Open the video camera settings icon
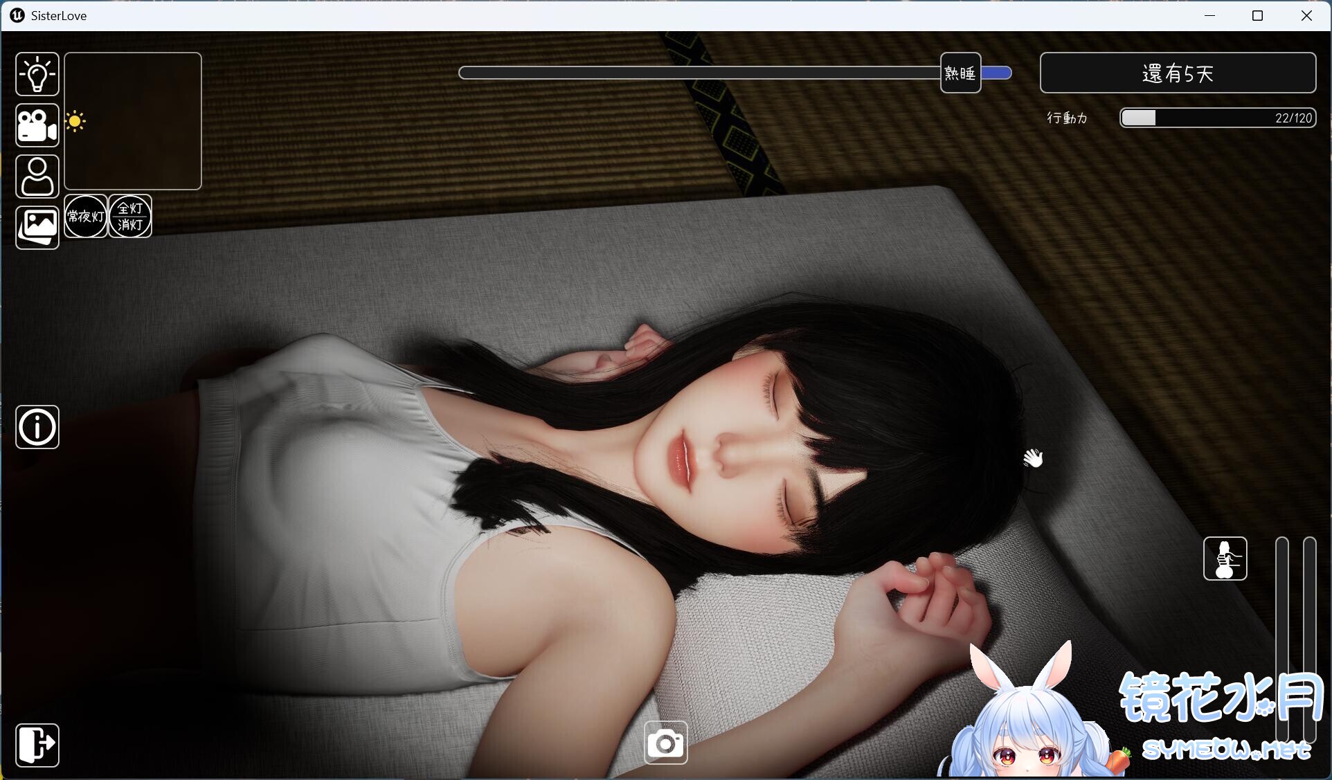1332x780 pixels. [37, 125]
